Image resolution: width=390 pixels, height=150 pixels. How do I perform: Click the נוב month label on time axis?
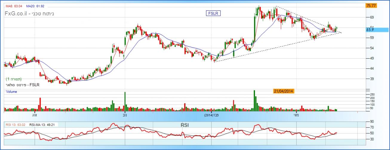(x=124, y=115)
